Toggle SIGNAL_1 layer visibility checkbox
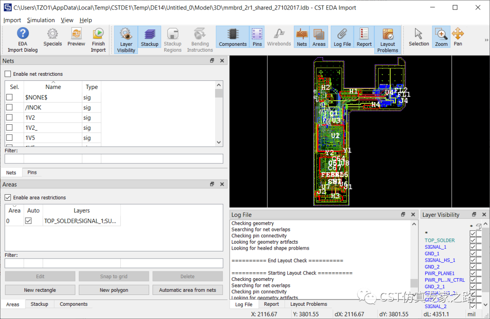This screenshot has height=319, width=490. point(472,247)
